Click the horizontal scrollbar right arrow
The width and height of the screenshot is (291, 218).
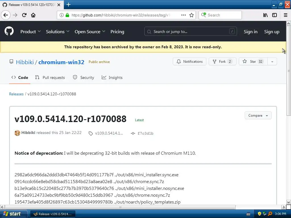[x=284, y=207]
